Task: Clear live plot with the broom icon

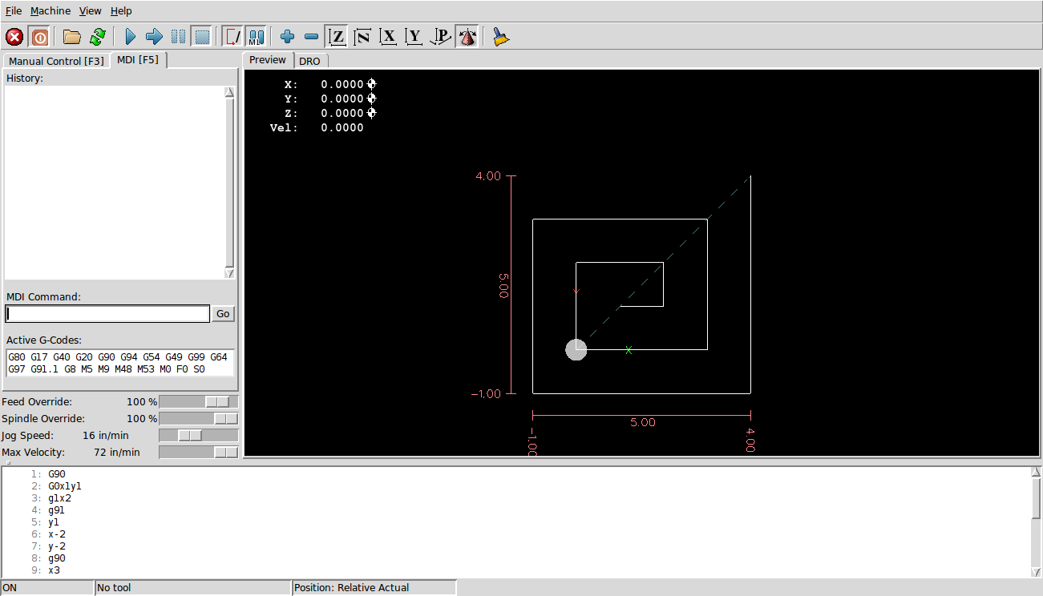Action: click(501, 37)
